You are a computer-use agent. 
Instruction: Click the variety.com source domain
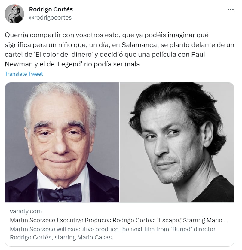(x=26, y=211)
